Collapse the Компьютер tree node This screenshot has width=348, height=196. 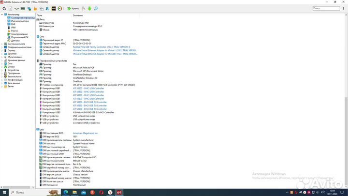2,15
